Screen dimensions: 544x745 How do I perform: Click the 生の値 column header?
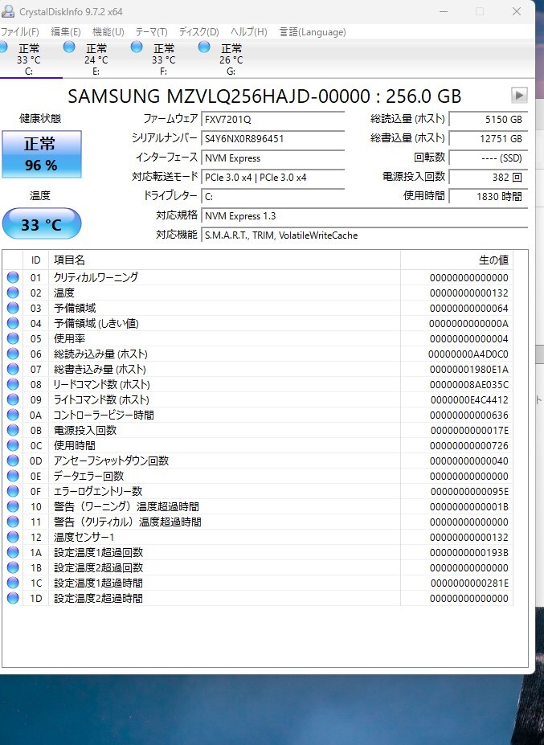(493, 260)
